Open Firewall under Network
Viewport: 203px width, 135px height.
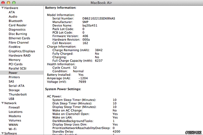pyautogui.click(x=14, y=108)
